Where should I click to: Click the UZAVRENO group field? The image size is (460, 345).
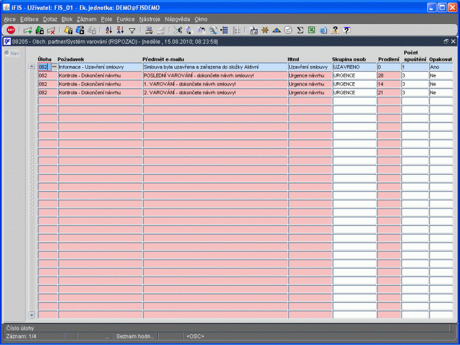[354, 67]
